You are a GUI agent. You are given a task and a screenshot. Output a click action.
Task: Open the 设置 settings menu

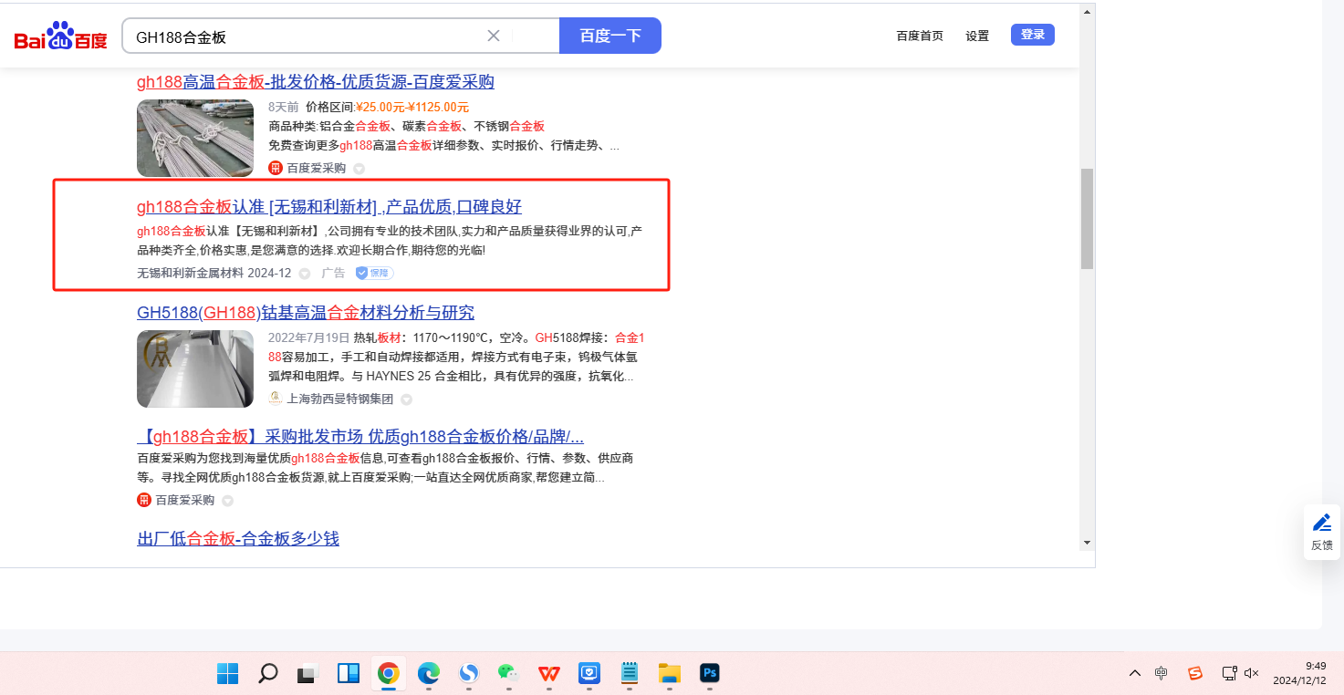click(x=977, y=36)
